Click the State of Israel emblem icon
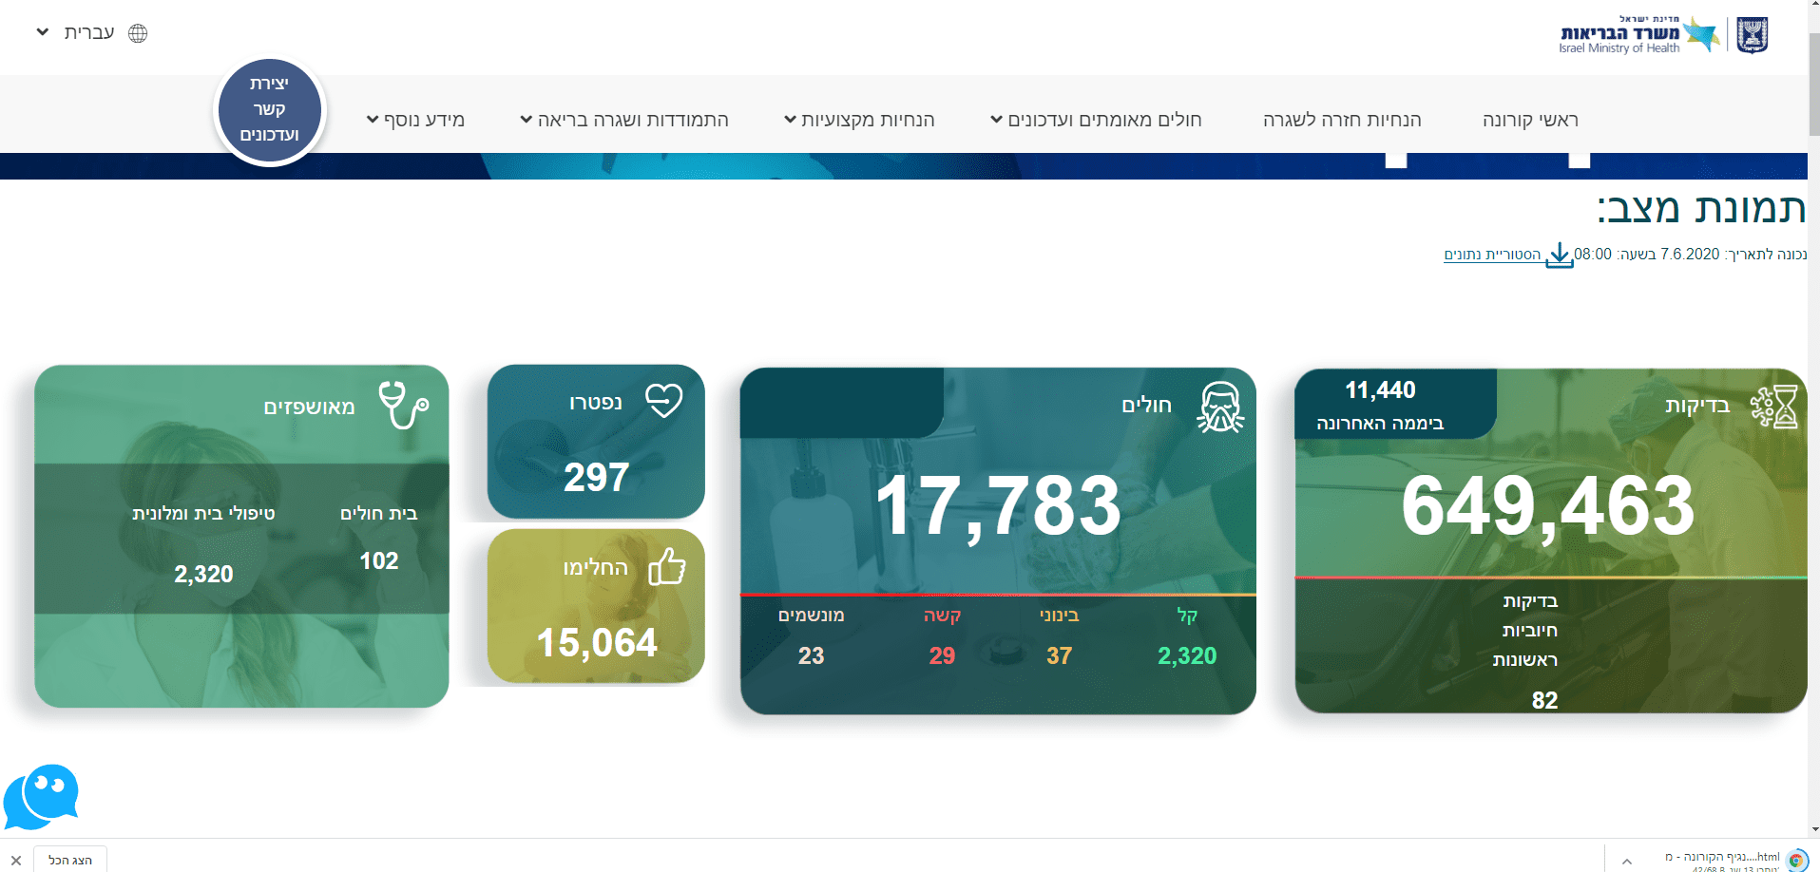 click(1752, 35)
